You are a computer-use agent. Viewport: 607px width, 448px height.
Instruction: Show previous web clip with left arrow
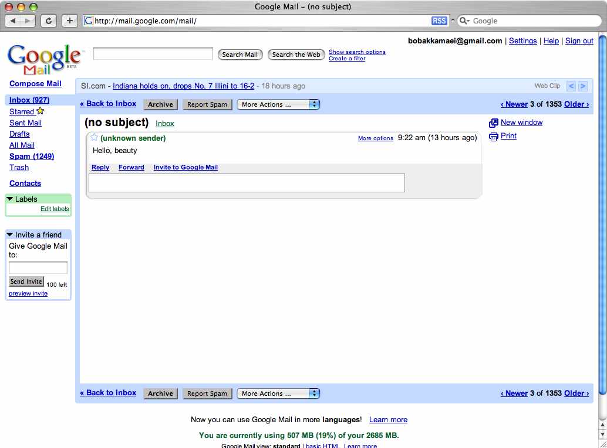[x=571, y=86]
